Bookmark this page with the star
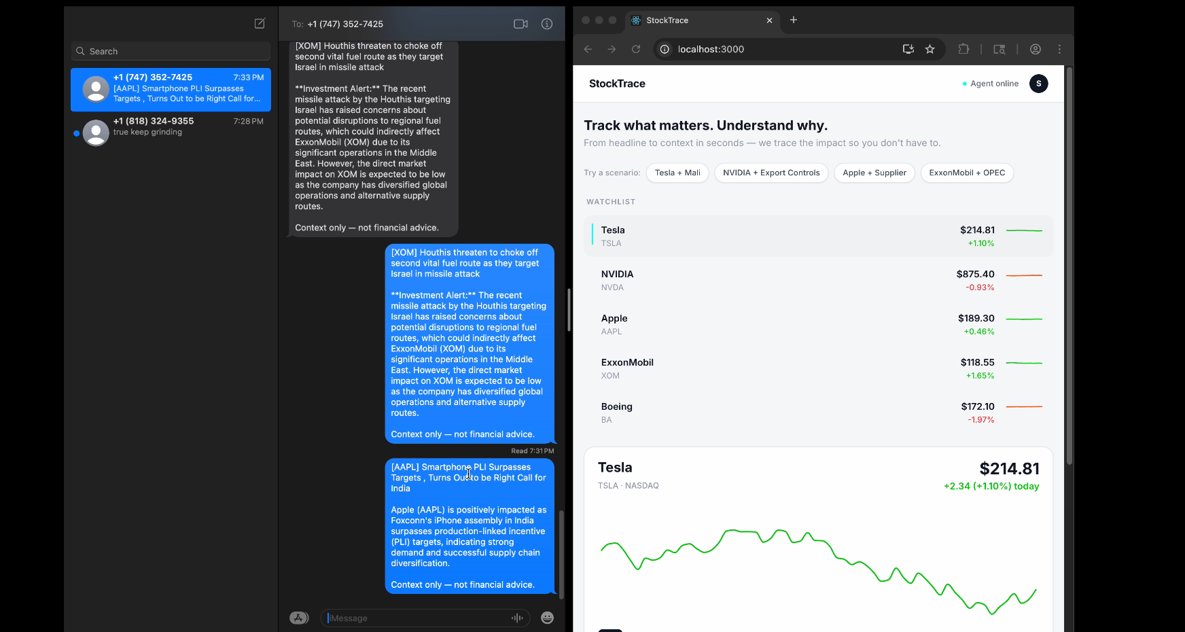 click(930, 49)
